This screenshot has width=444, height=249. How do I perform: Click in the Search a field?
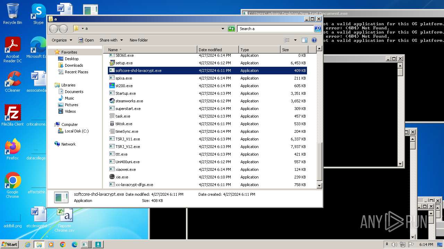pyautogui.click(x=276, y=29)
